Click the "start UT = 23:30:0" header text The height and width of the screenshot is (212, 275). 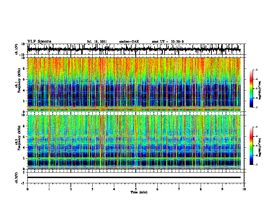(168, 42)
